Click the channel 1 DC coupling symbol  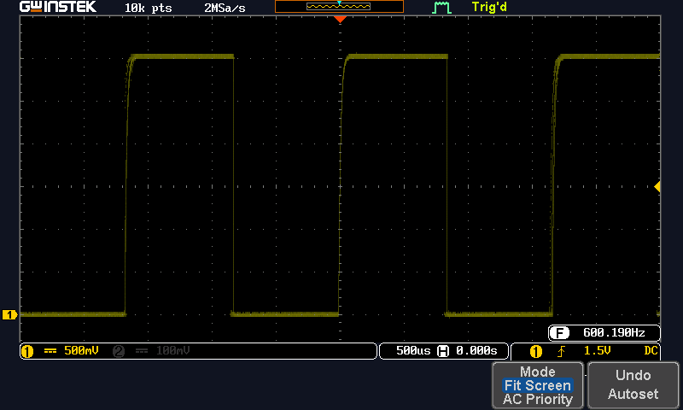click(50, 351)
